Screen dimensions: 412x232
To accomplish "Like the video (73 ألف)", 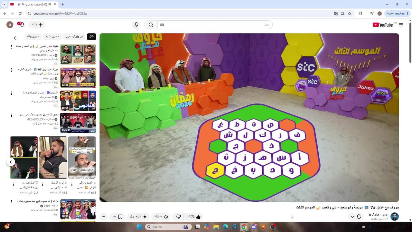I will [x=194, y=217].
